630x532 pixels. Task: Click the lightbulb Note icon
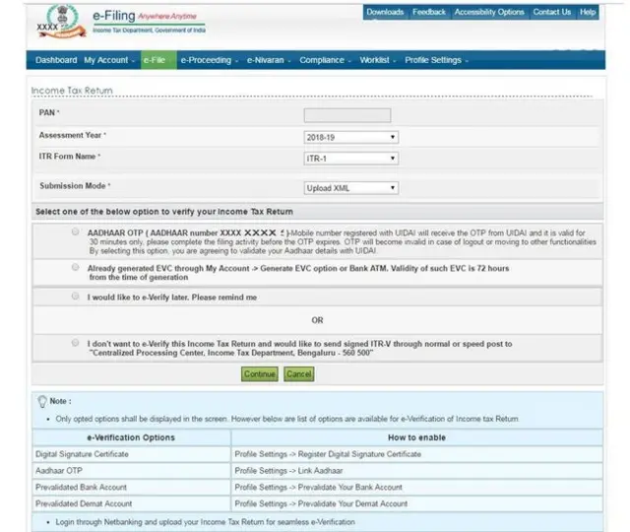coord(42,402)
